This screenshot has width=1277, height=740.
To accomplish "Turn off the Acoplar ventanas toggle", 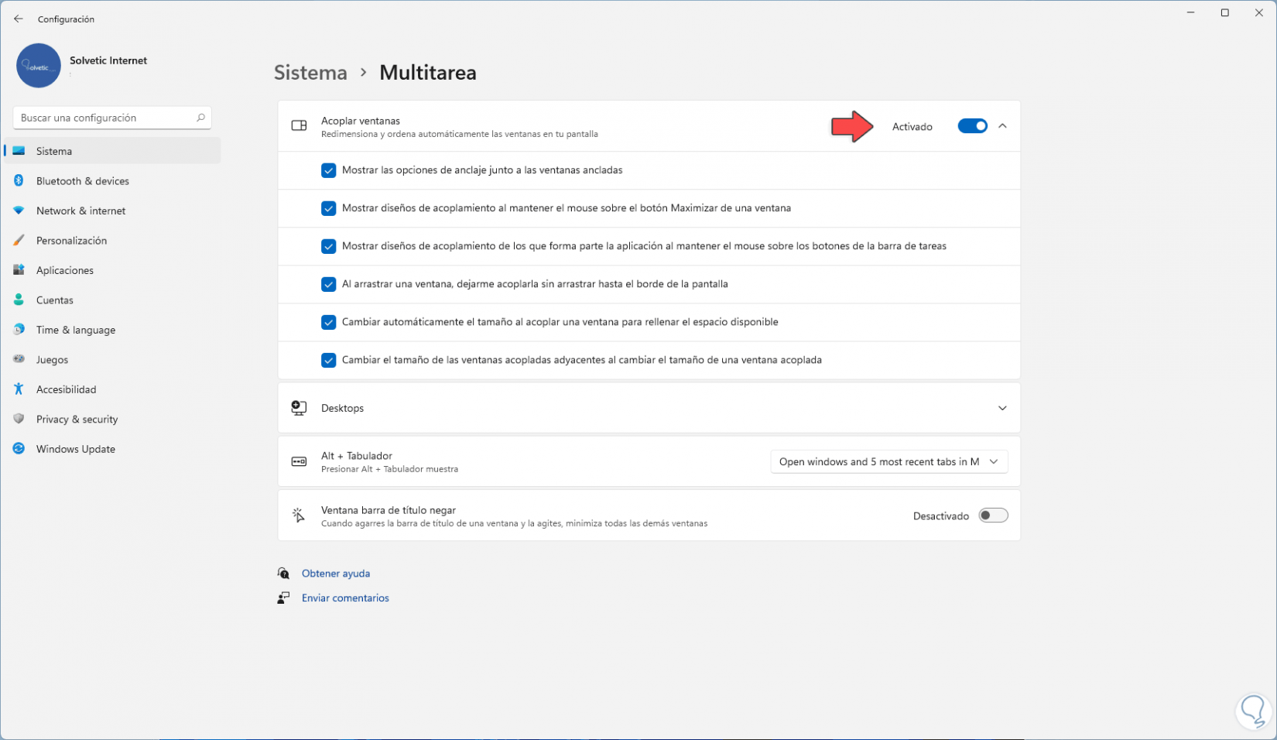I will 972,126.
